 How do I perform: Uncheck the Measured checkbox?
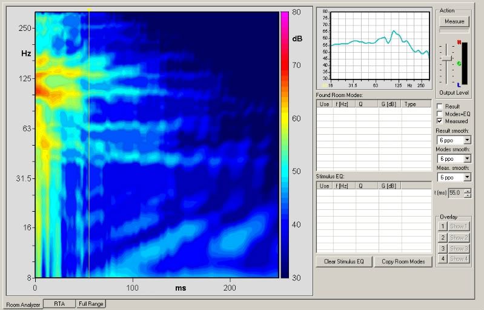[x=440, y=121]
